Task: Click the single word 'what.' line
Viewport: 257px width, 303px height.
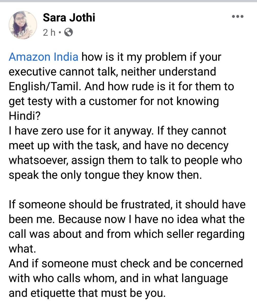Action: pos(21,249)
